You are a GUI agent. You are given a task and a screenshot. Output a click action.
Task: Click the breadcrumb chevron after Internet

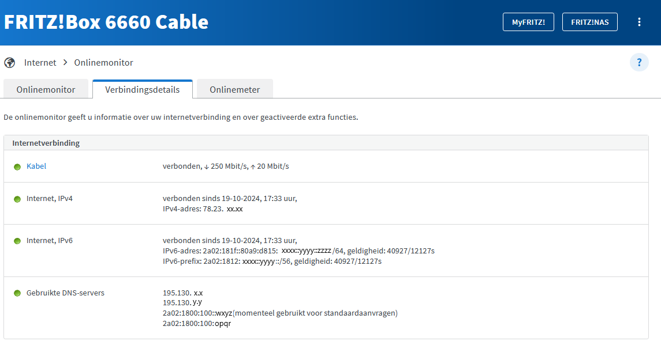65,62
